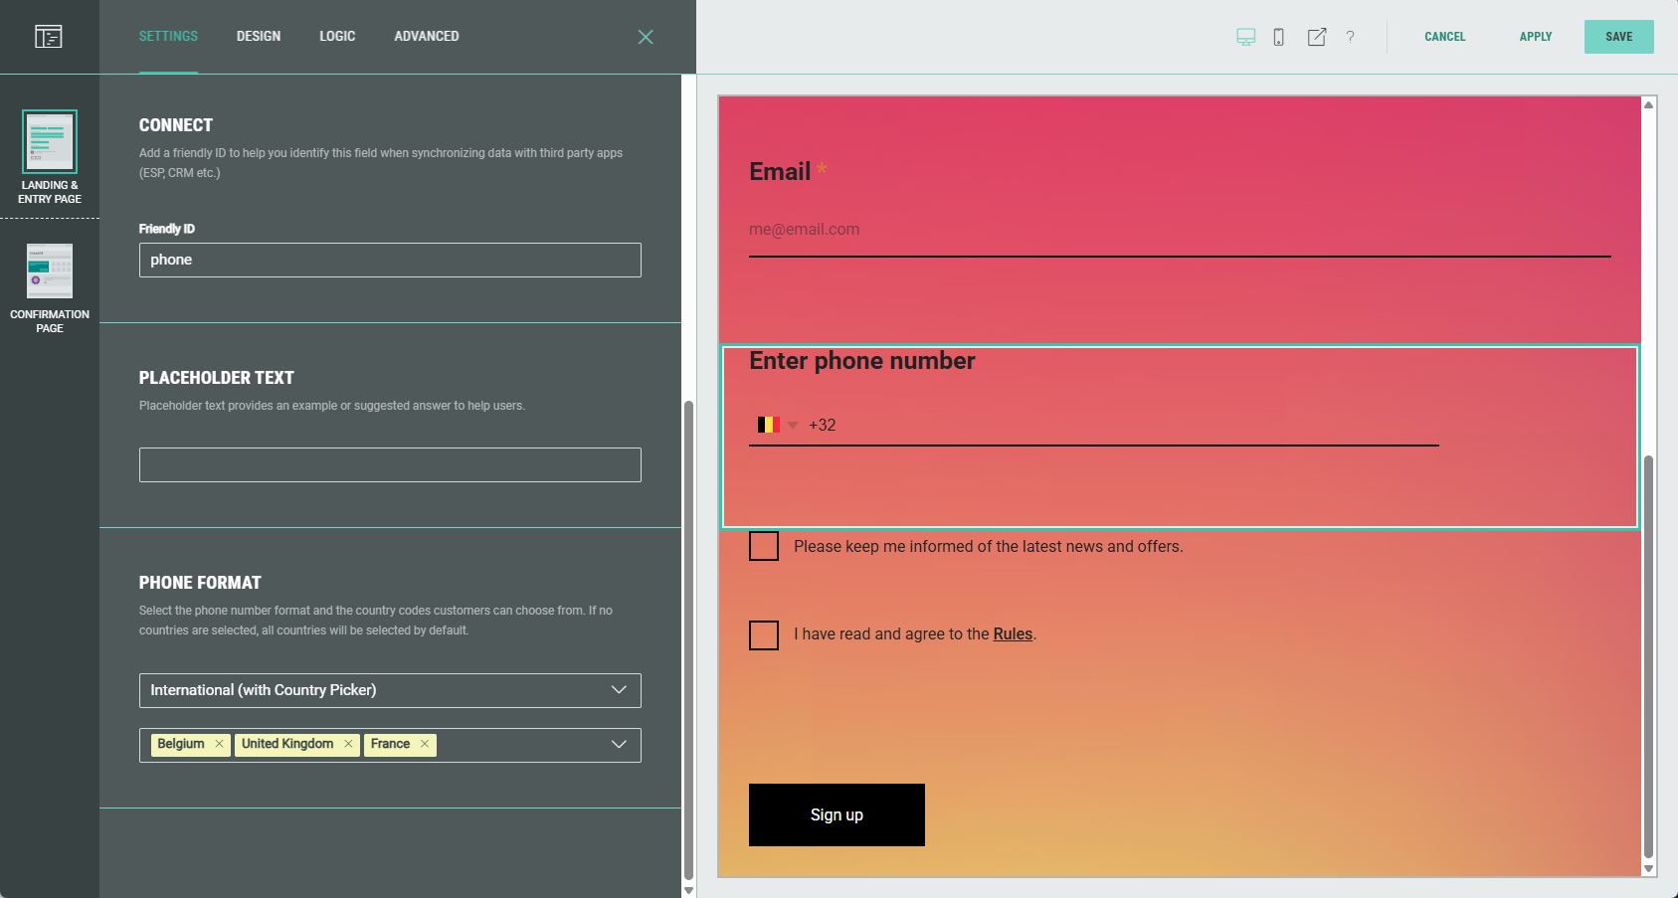Screen dimensions: 1678x898
Task: Switch to the Design tab
Action: pos(259,37)
